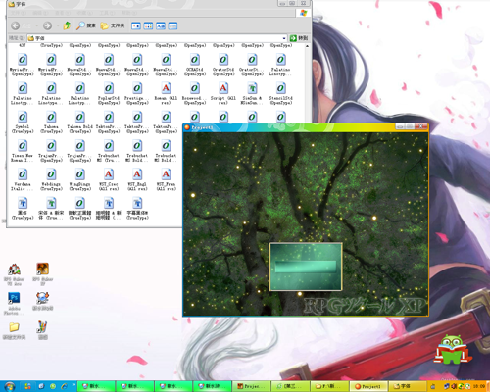The image size is (490, 392).
Task: Select the WST_Czec font file
Action: (x=109, y=180)
